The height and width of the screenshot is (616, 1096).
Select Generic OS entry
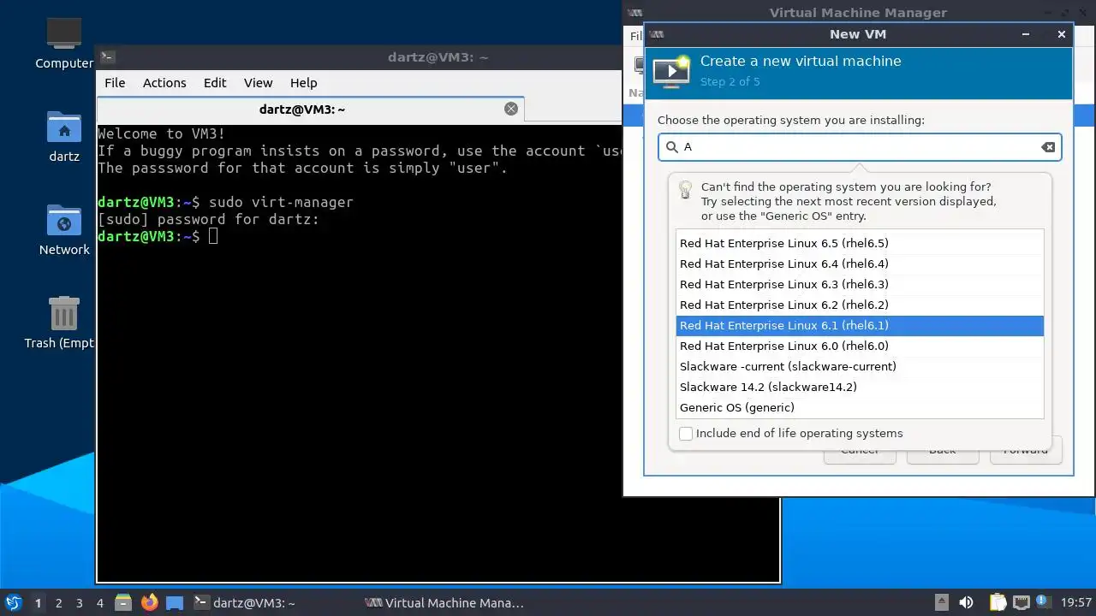tap(860, 407)
